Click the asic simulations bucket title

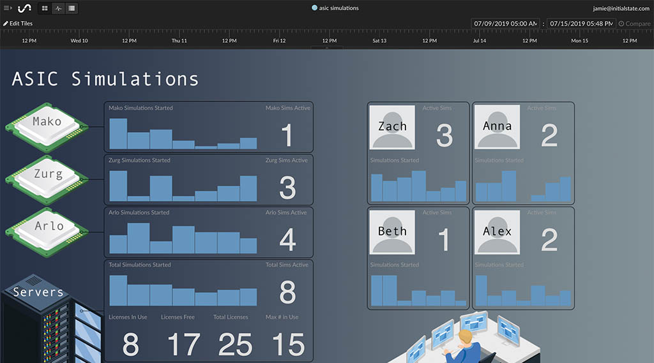338,8
